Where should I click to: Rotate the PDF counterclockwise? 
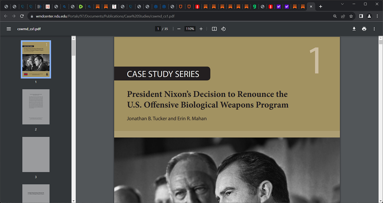[223, 29]
